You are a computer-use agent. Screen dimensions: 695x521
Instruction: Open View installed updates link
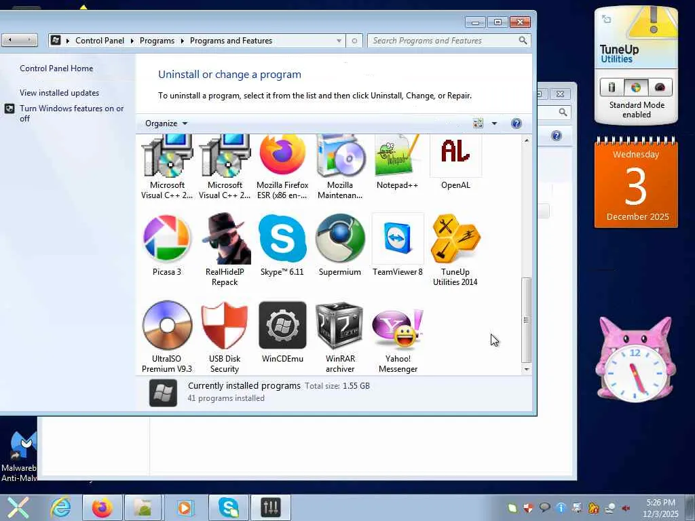(60, 92)
